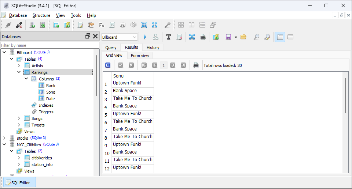The height and width of the screenshot is (189, 352).
Task: Open the SQL function editor (Fx) icon
Action: point(102,25)
